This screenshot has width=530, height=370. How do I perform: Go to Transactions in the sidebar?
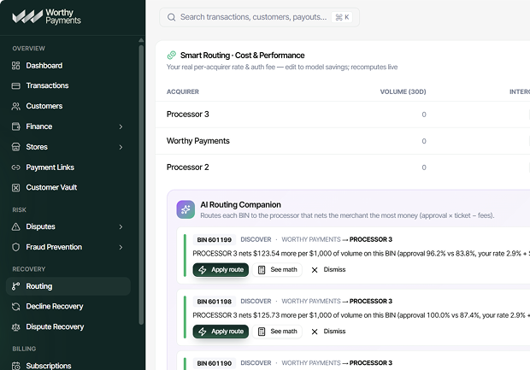pyautogui.click(x=68, y=85)
